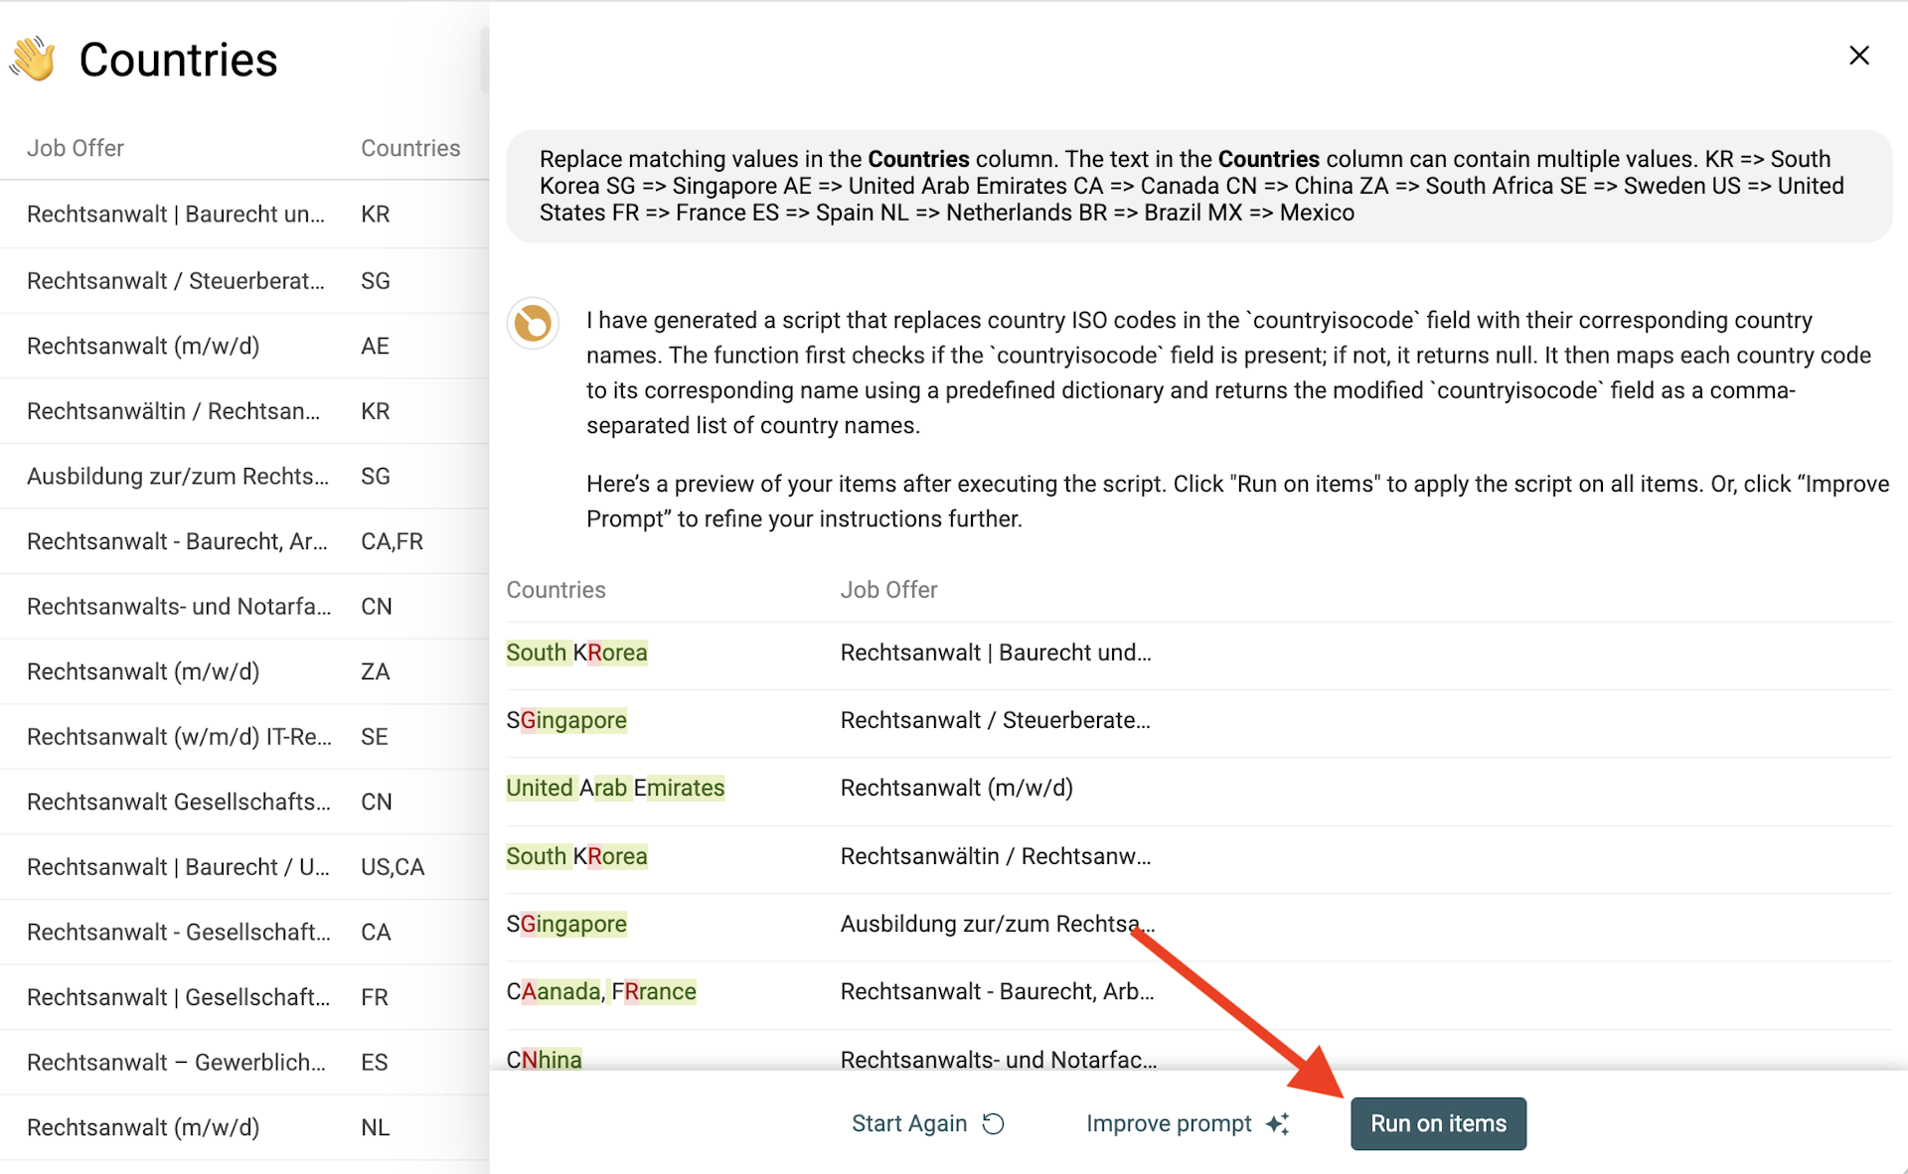Click the close X button on dialog

pos(1860,56)
